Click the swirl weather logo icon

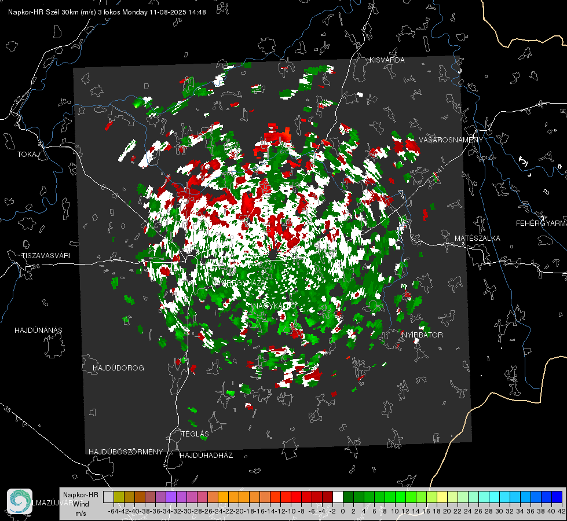pyautogui.click(x=20, y=501)
